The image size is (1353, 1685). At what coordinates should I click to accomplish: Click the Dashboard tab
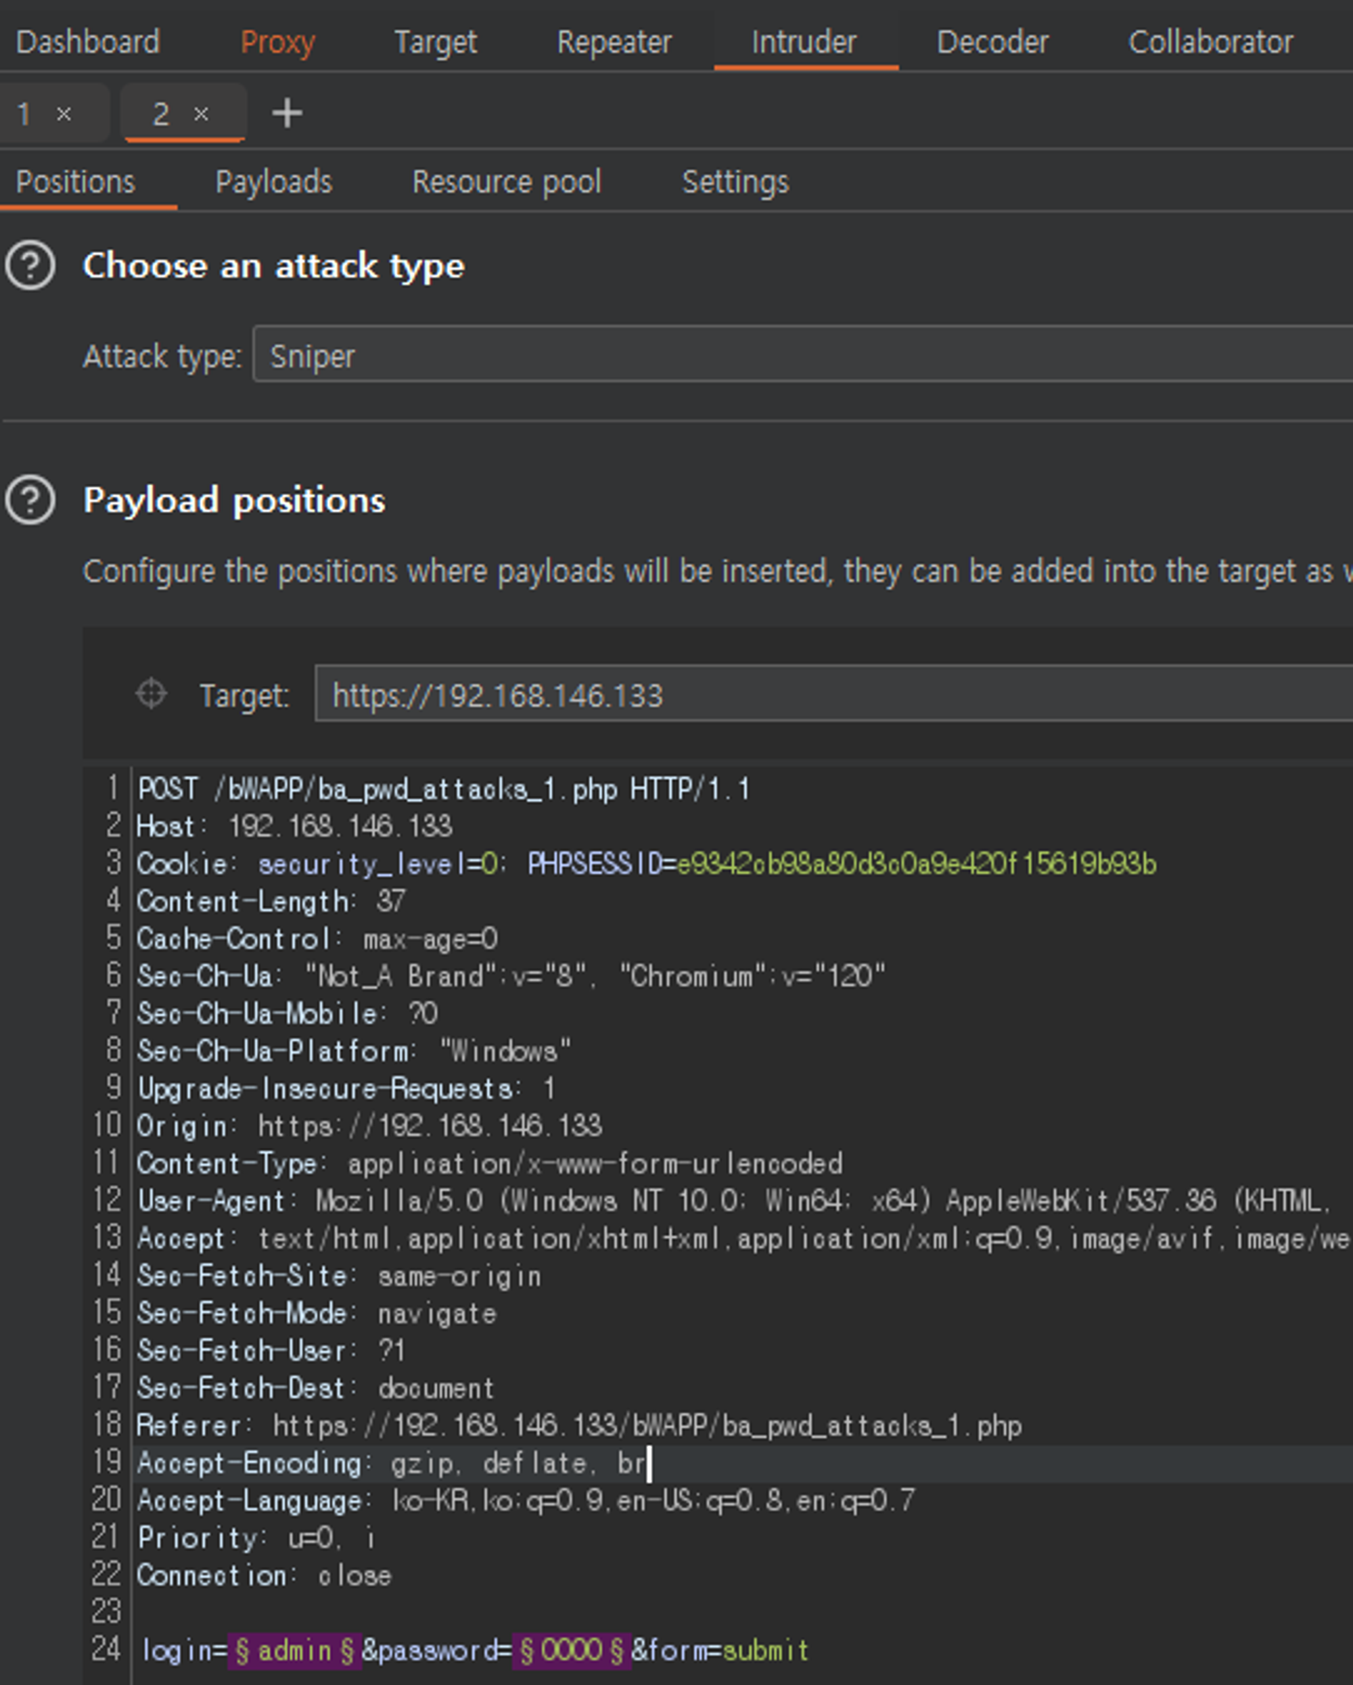(89, 41)
